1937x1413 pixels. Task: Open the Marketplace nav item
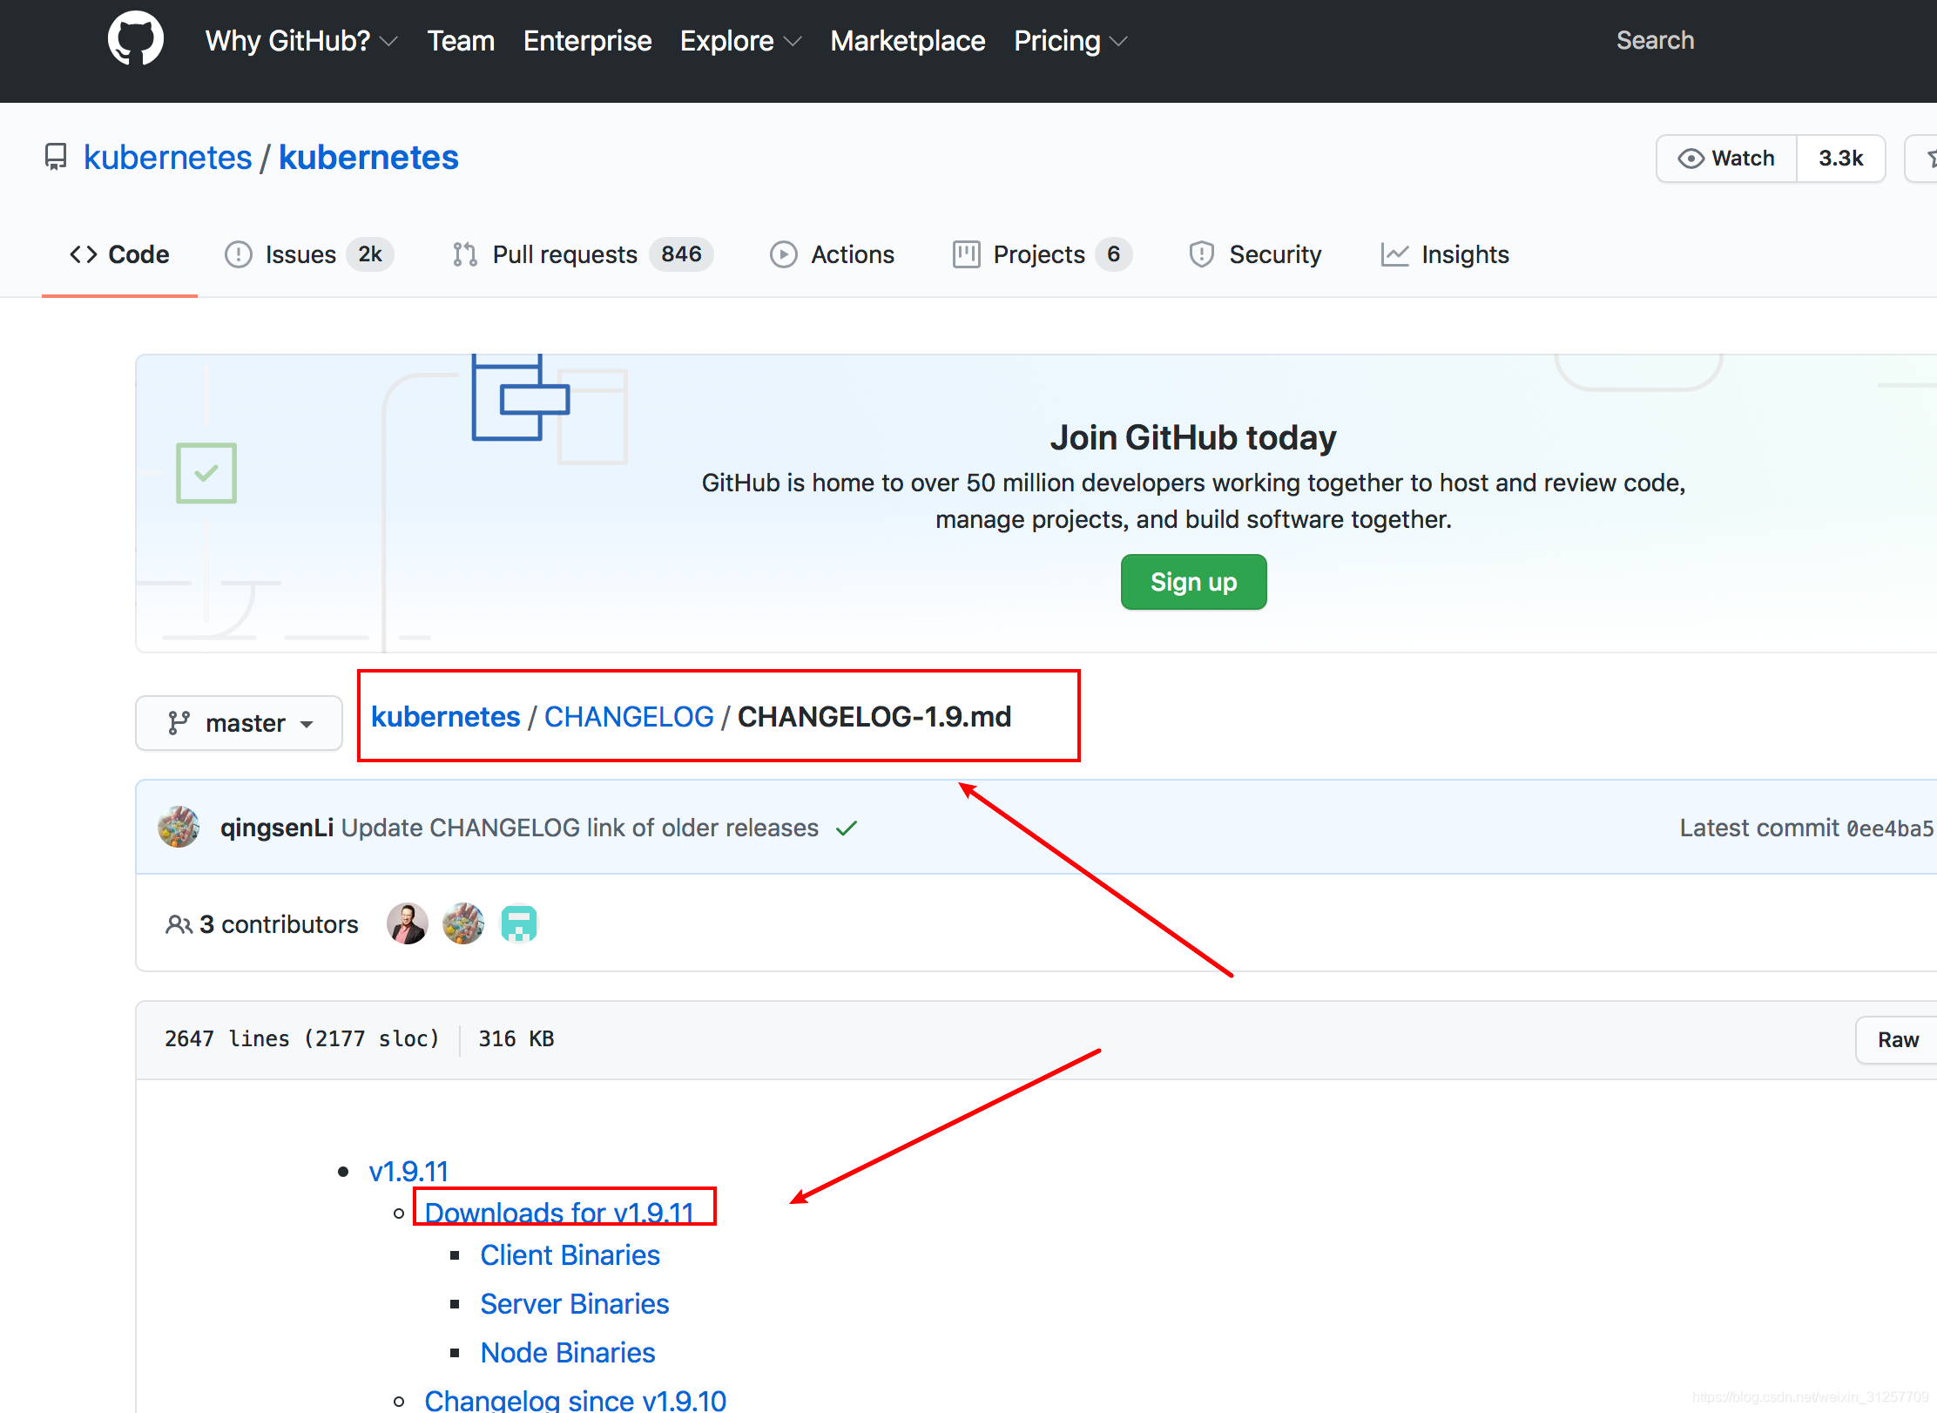(x=908, y=41)
